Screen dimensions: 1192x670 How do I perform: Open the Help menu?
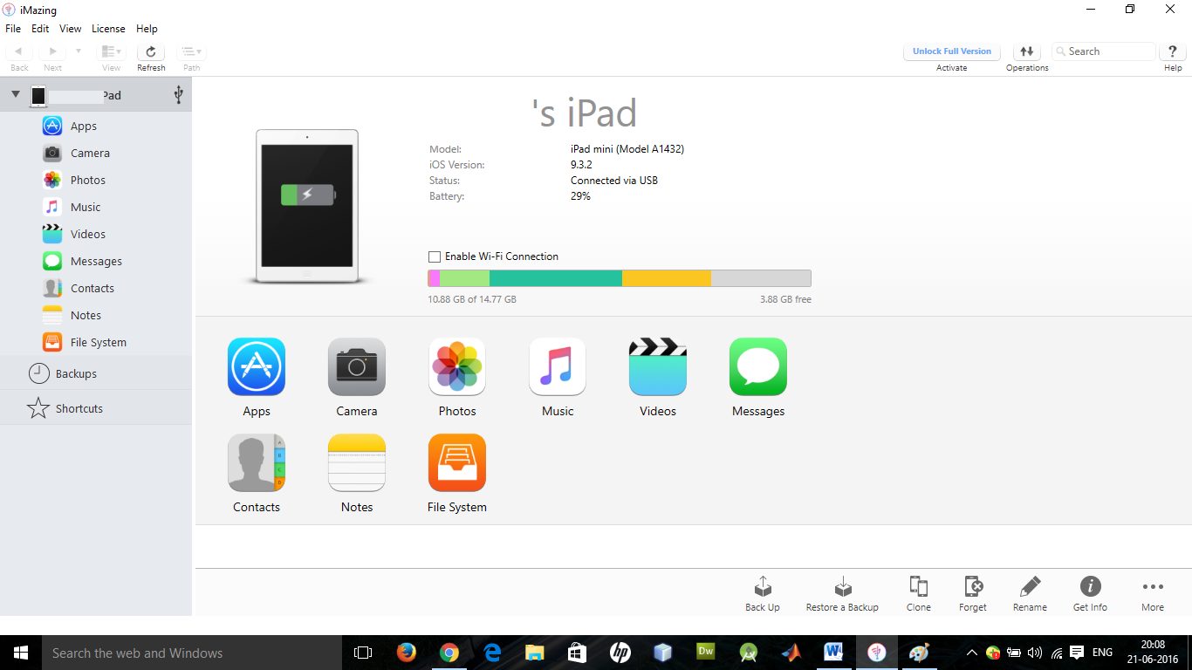(147, 29)
